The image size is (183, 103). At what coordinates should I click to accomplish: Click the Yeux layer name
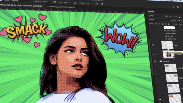tap(176, 45)
